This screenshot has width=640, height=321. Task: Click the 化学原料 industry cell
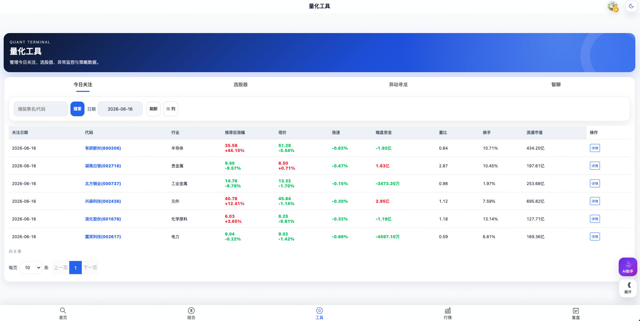click(179, 219)
